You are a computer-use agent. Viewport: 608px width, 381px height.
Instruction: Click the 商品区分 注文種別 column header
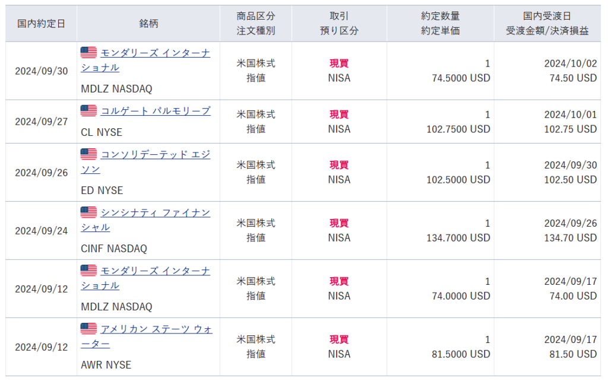pyautogui.click(x=256, y=24)
